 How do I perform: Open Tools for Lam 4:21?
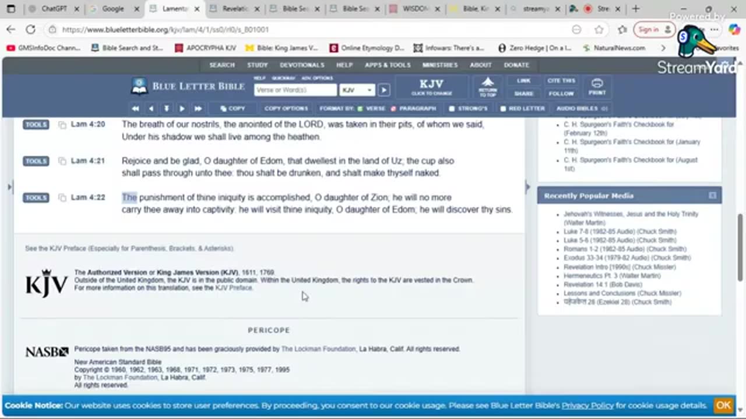pyautogui.click(x=36, y=161)
